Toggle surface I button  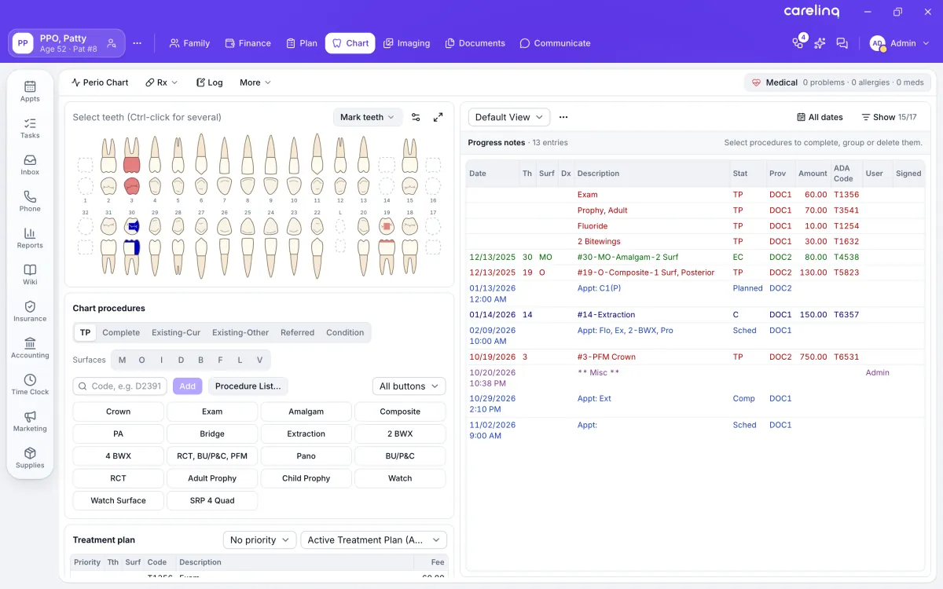click(x=162, y=360)
